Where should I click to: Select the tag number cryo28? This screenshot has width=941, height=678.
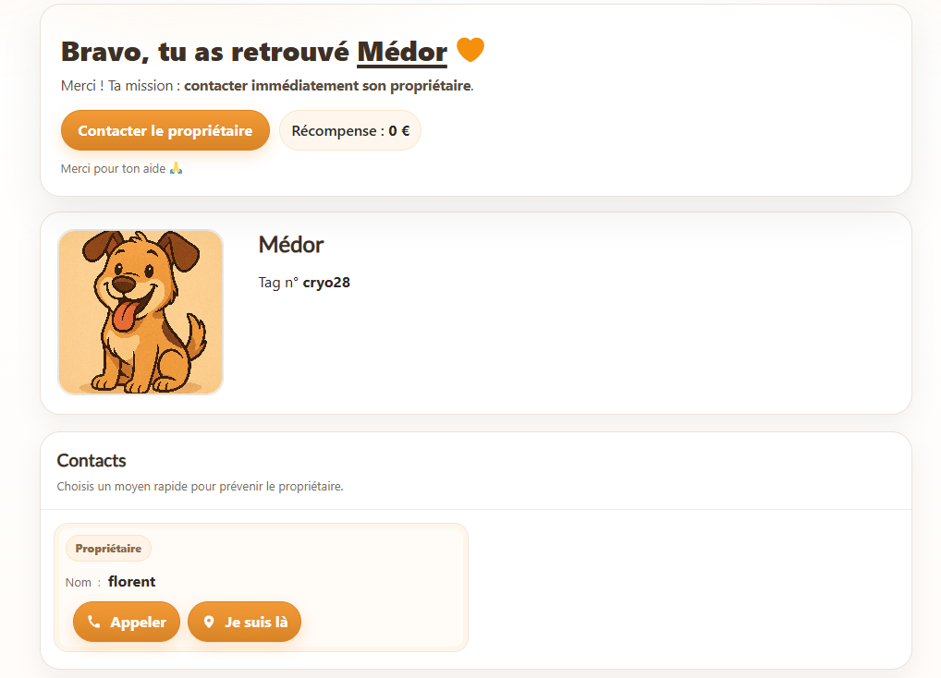pyautogui.click(x=326, y=283)
